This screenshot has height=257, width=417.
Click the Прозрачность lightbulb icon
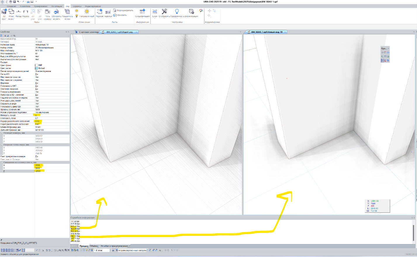point(177,12)
